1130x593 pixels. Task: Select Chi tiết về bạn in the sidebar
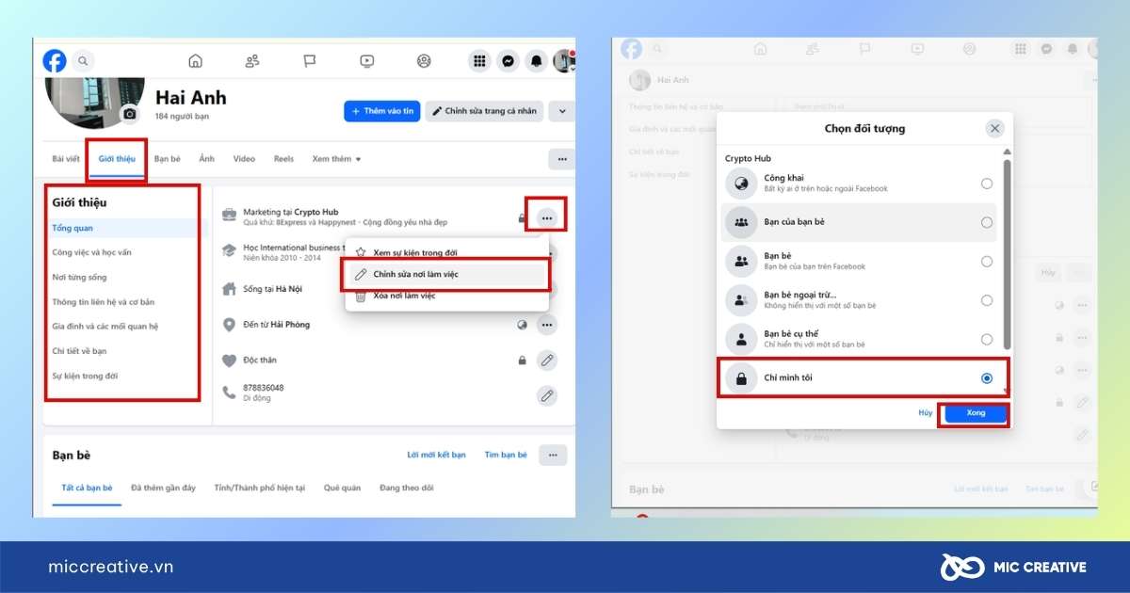coord(79,351)
